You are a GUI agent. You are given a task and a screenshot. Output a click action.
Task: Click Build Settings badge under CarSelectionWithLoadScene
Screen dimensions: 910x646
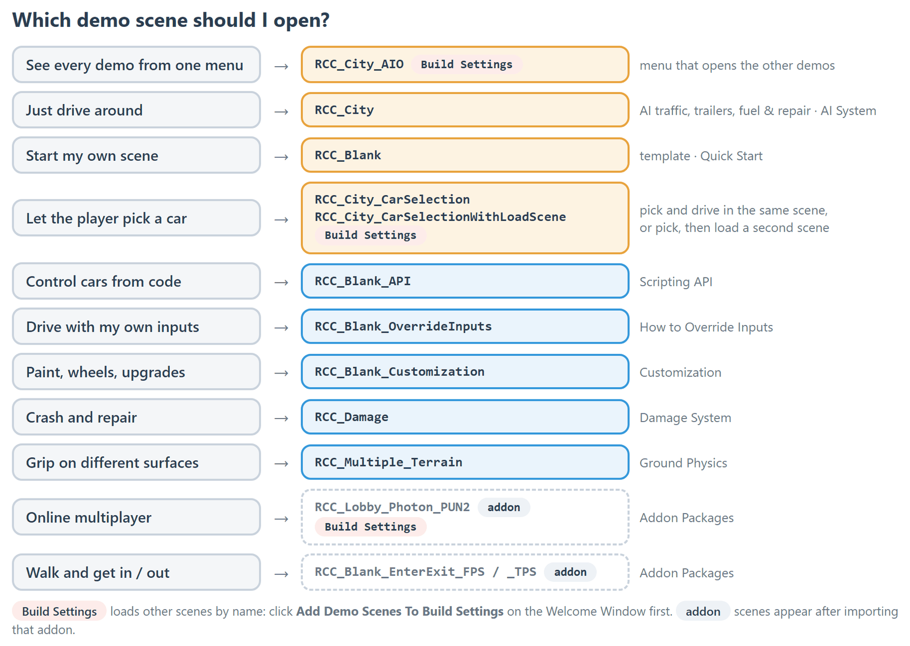click(x=371, y=235)
